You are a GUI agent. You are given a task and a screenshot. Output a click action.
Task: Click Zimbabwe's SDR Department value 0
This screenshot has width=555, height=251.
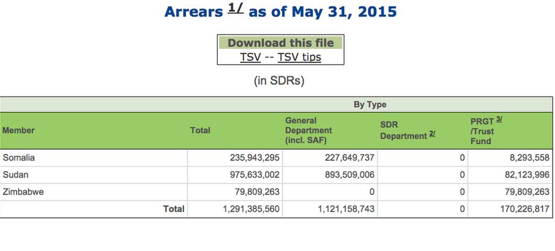pos(462,192)
